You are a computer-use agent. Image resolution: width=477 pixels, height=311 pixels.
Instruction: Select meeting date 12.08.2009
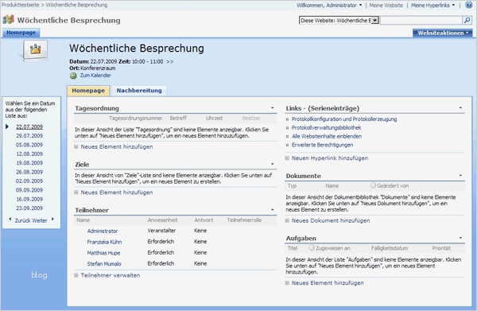click(29, 154)
